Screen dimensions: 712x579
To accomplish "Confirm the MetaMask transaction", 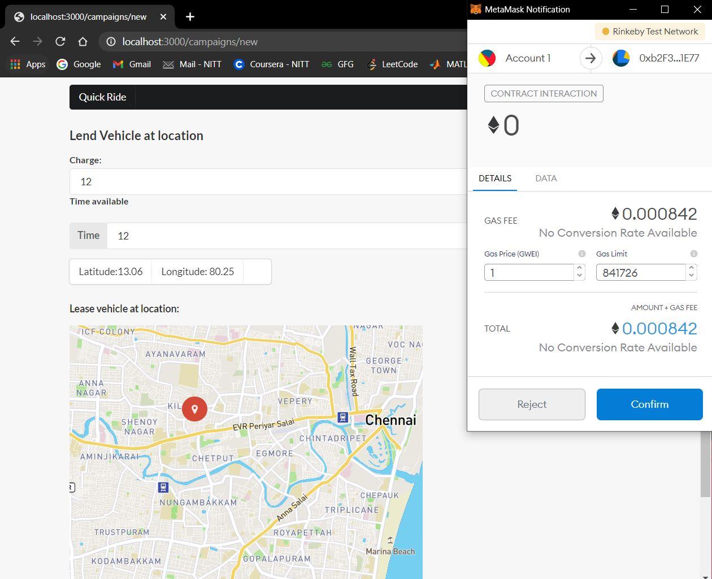I will (x=650, y=404).
